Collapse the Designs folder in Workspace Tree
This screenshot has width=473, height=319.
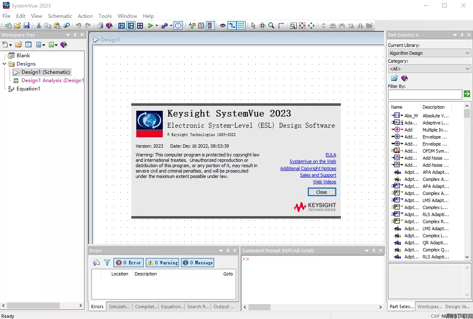(x=5, y=64)
